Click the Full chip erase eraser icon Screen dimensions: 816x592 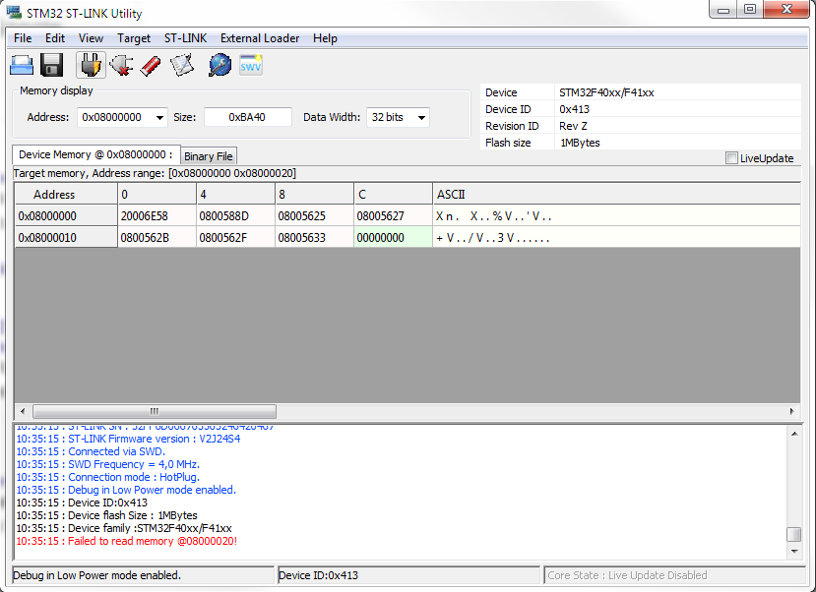point(151,66)
